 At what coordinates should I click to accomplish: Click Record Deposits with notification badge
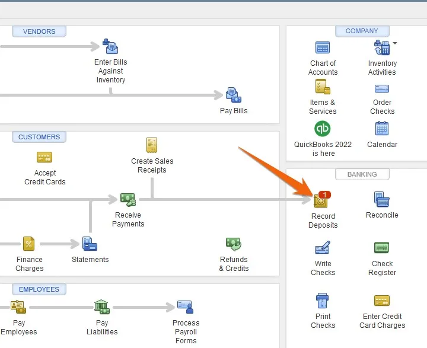pyautogui.click(x=321, y=201)
